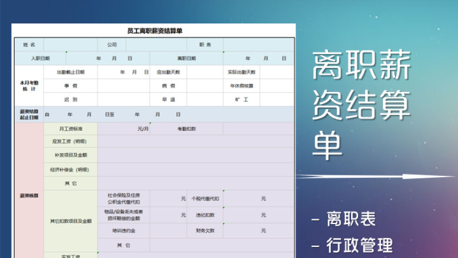Click the date cell beside 出勤截止日期
The width and height of the screenshot is (458, 258).
tap(123, 72)
